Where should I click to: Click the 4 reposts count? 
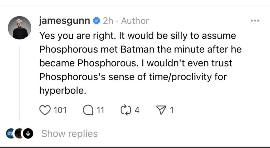[137, 110]
